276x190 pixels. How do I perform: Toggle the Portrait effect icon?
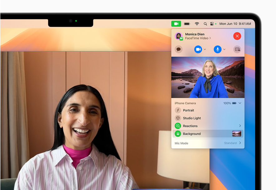(x=178, y=110)
